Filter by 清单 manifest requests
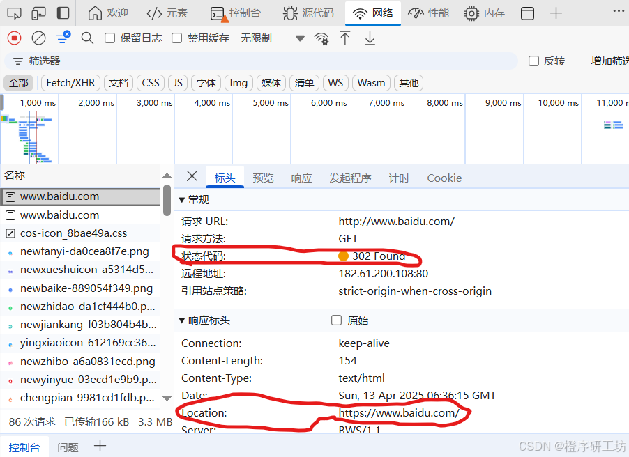The image size is (629, 457). pos(304,83)
